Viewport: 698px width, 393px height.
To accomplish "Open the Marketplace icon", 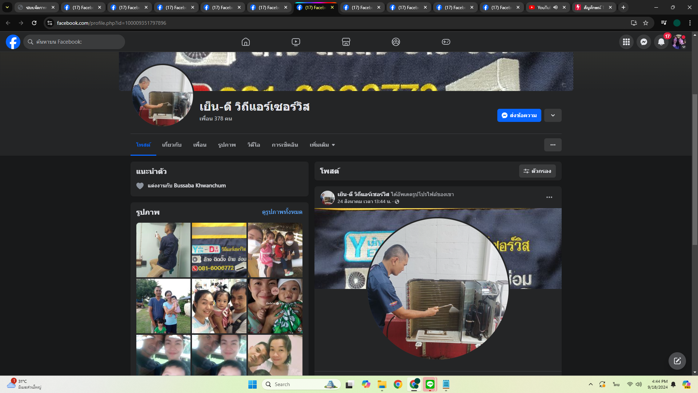I will [346, 42].
